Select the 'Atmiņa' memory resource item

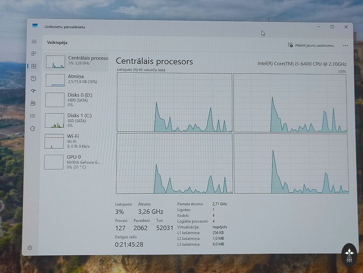point(77,80)
